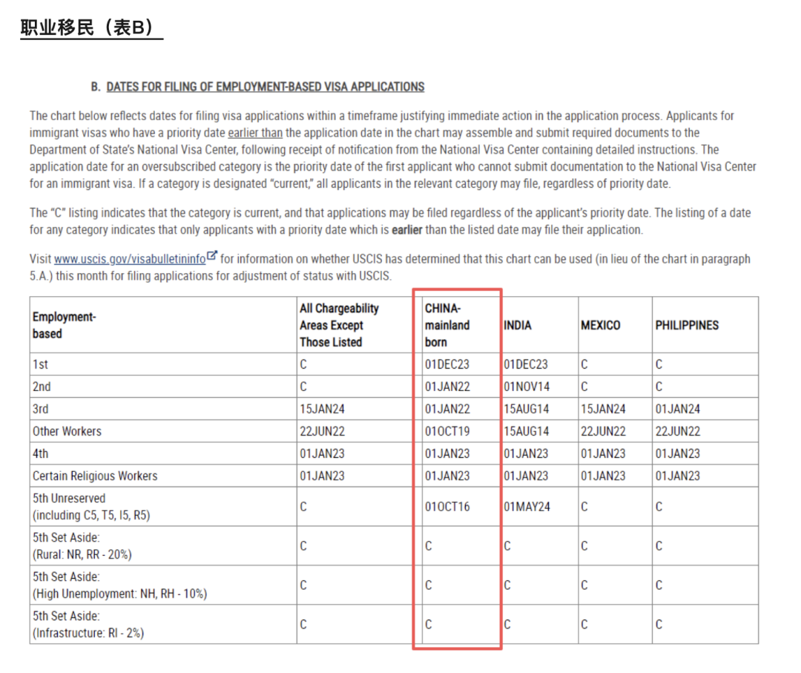801x673 pixels.
Task: Select the 'Dates for Filing of Employment-Based Visa Applications' heading
Action: pyautogui.click(x=265, y=87)
